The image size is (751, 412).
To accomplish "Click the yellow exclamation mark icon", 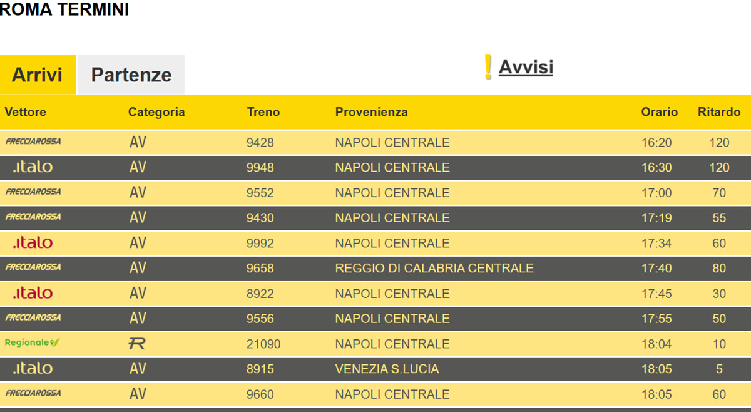I will [x=488, y=68].
